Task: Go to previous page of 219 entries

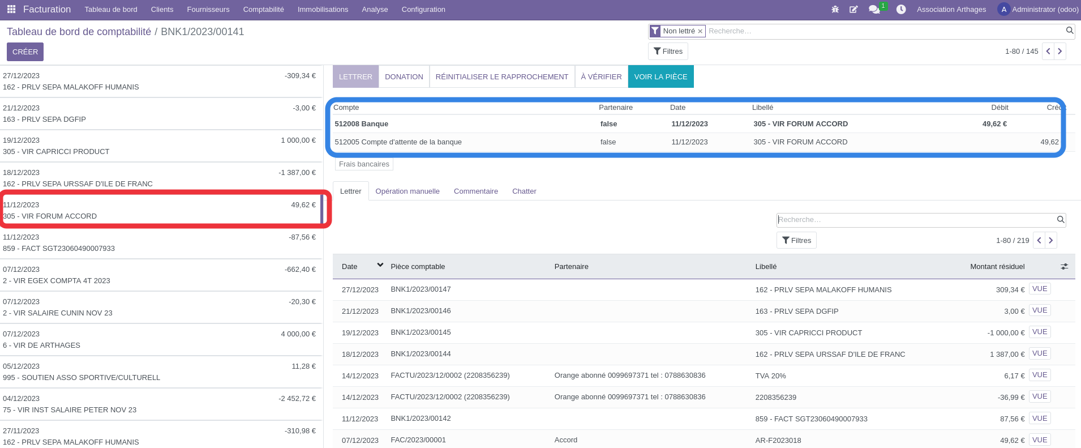Action: pyautogui.click(x=1039, y=240)
